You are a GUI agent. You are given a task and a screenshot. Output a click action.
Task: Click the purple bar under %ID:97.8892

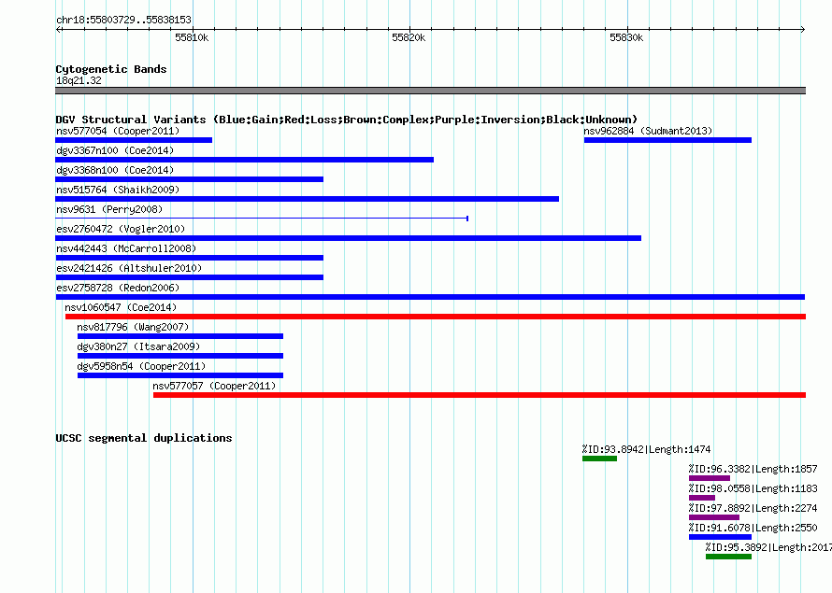714,517
